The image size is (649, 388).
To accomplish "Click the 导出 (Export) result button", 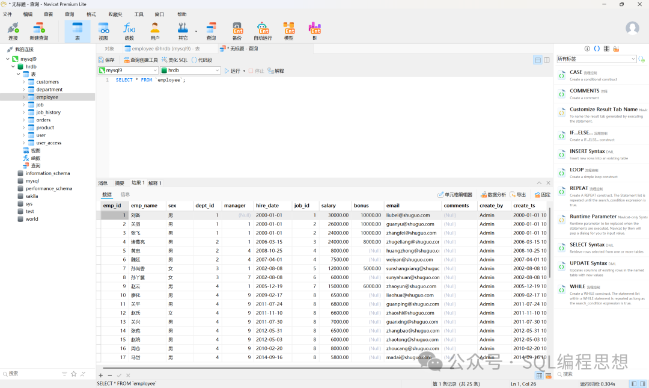I will (517, 195).
